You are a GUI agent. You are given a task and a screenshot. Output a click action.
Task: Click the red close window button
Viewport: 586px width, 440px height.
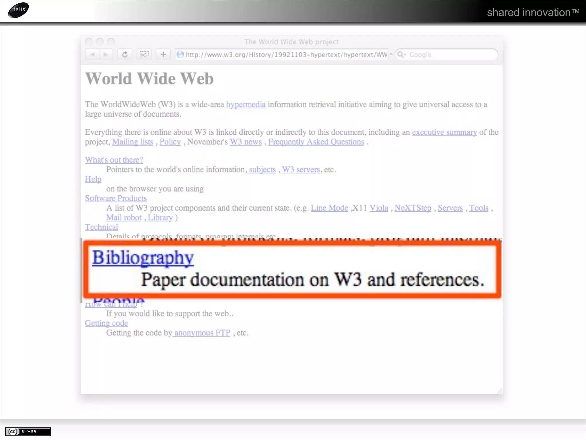(89, 42)
